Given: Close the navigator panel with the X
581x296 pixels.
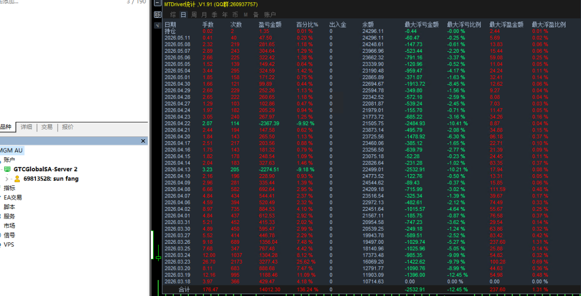Looking at the screenshot, I should (143, 141).
